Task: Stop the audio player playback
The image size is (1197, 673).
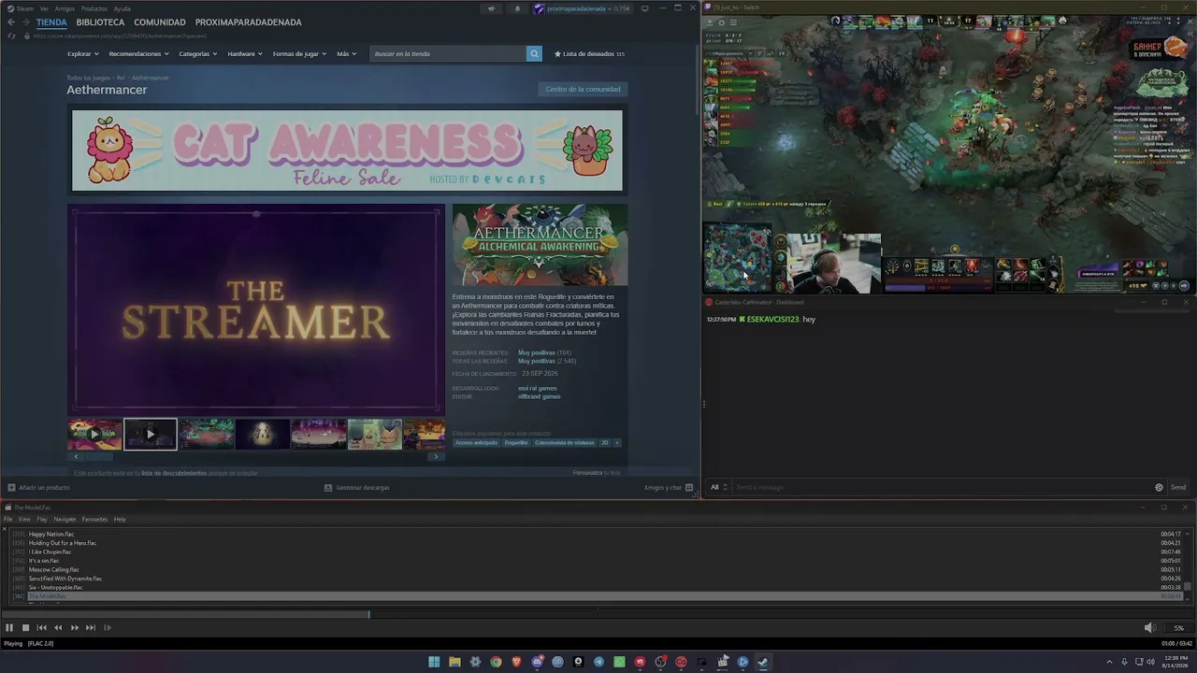Action: 25,628
